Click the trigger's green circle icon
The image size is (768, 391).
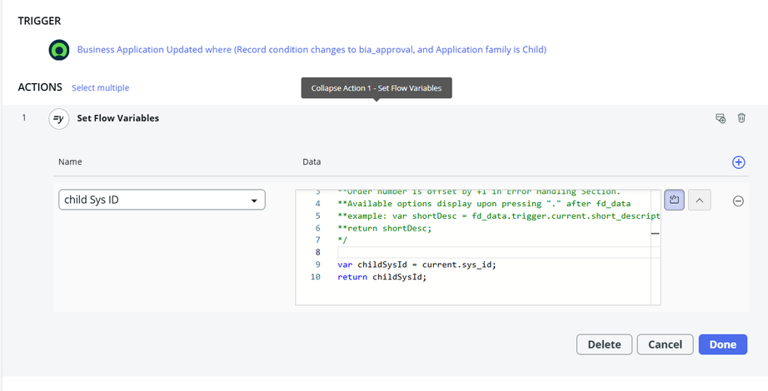(x=59, y=50)
